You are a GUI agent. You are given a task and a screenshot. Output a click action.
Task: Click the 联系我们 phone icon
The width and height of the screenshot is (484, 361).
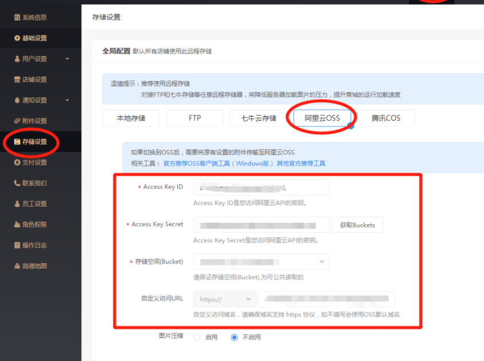(17, 183)
